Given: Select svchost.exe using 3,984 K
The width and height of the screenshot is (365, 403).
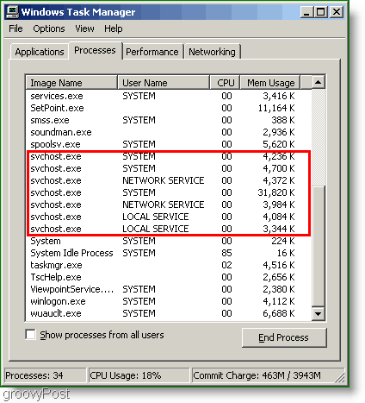Looking at the screenshot, I should tap(169, 205).
